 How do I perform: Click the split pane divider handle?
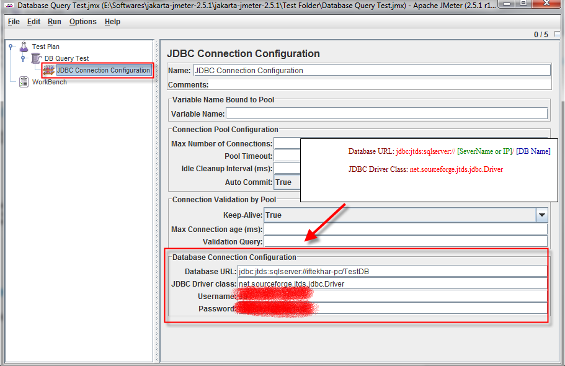click(x=157, y=201)
